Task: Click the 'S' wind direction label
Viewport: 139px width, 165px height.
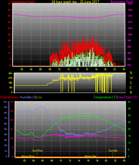Action: [131, 83]
